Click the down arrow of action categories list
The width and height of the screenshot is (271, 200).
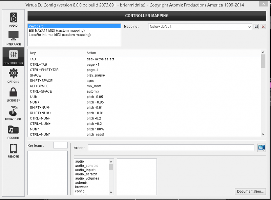coord(111,192)
